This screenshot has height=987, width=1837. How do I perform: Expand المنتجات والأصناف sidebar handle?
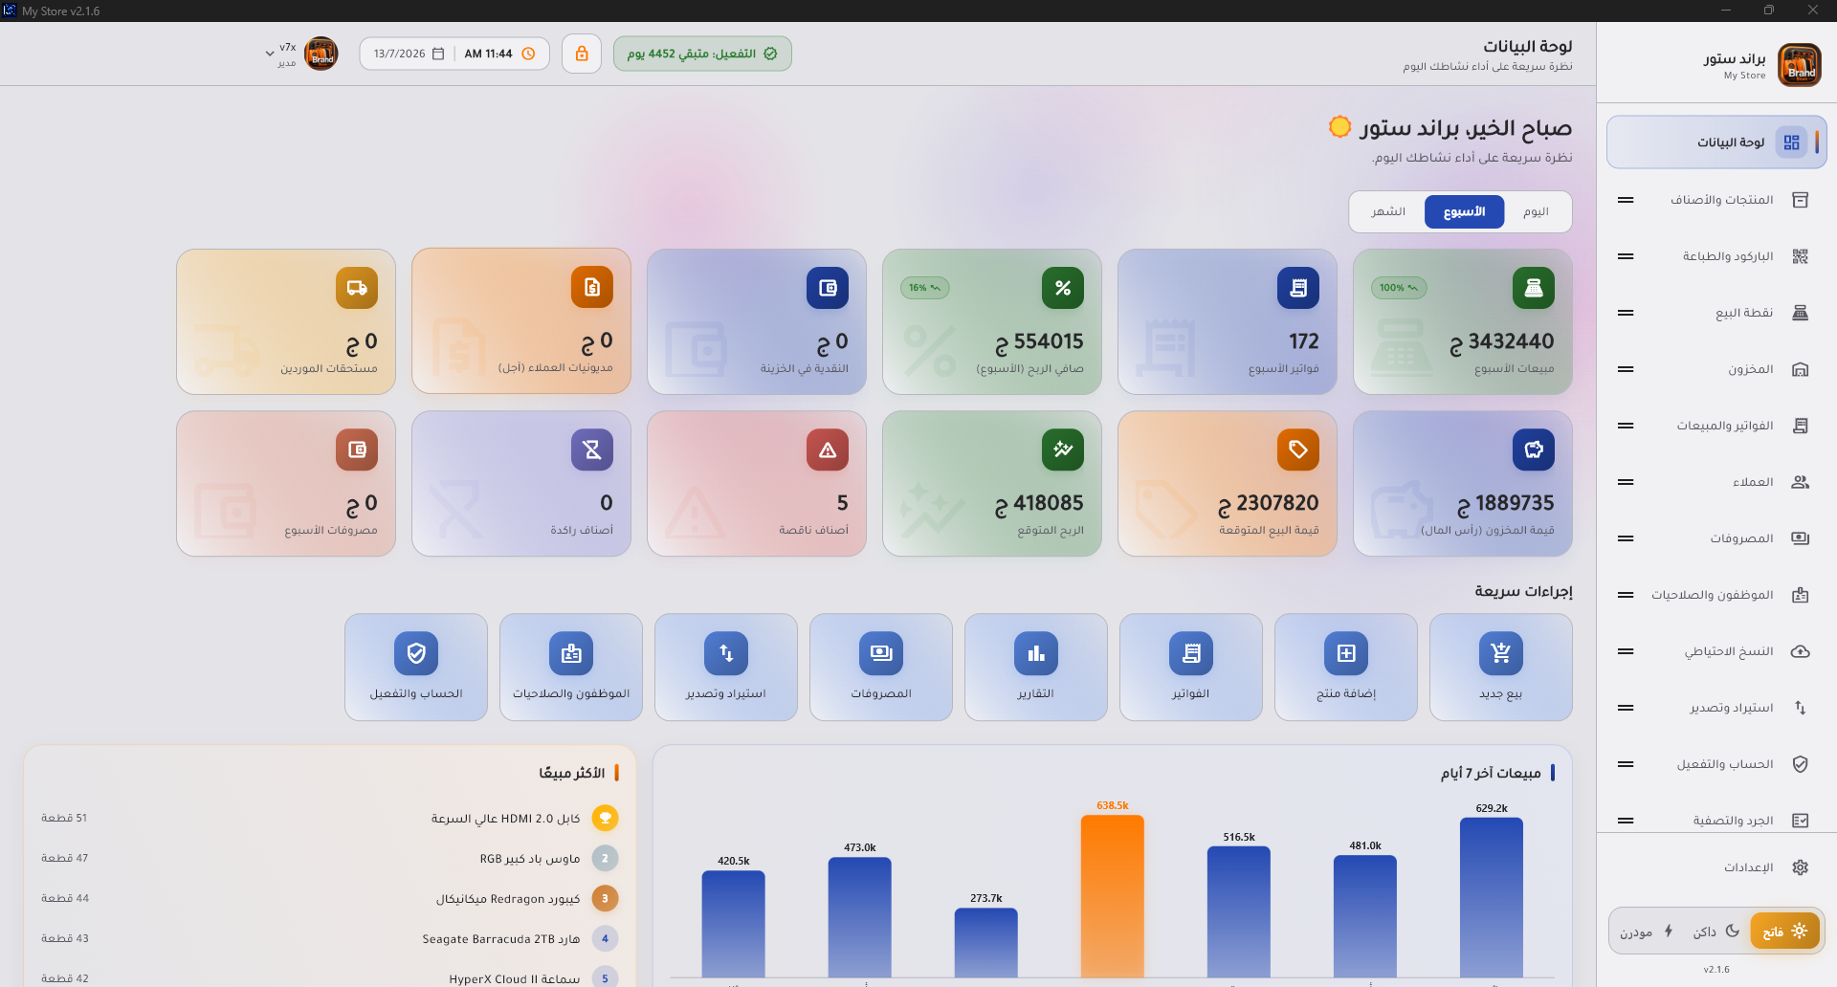click(x=1626, y=200)
